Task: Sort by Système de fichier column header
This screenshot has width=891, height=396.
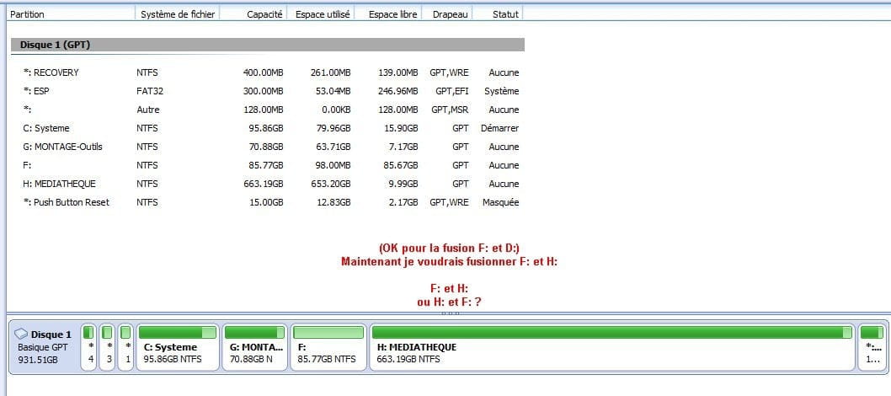Action: (178, 14)
